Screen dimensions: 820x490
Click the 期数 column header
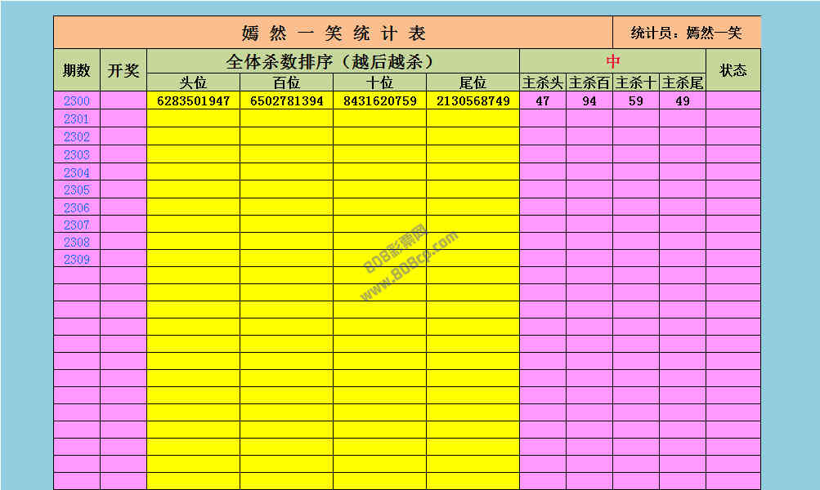(x=77, y=70)
